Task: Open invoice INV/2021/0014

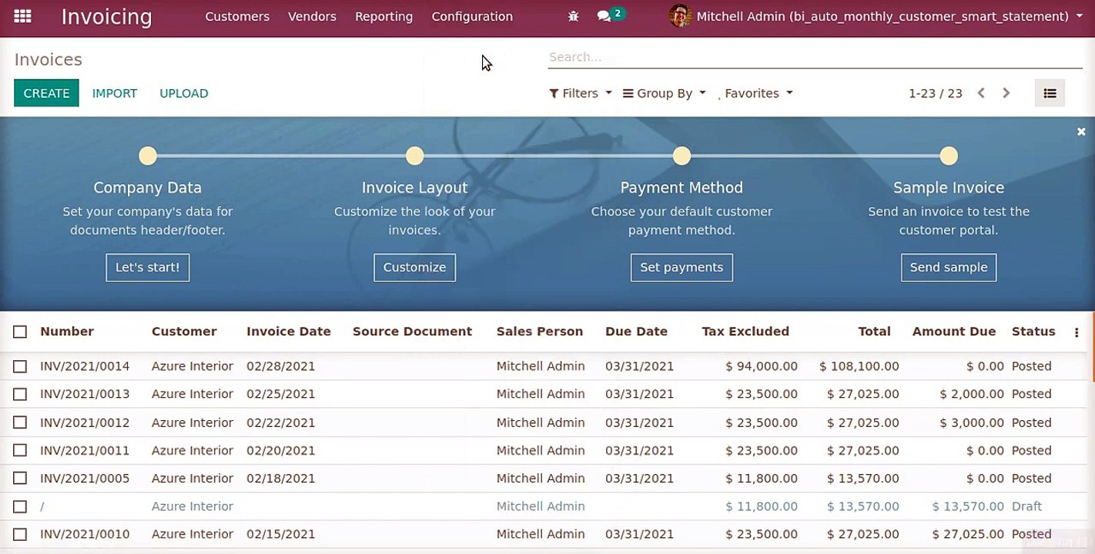Action: (x=85, y=366)
